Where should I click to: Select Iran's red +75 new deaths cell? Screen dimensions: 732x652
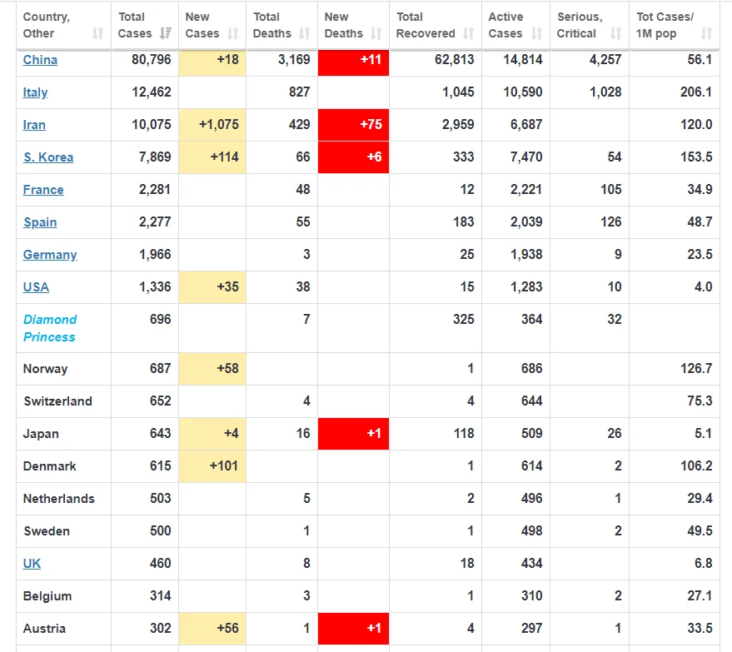pyautogui.click(x=353, y=125)
